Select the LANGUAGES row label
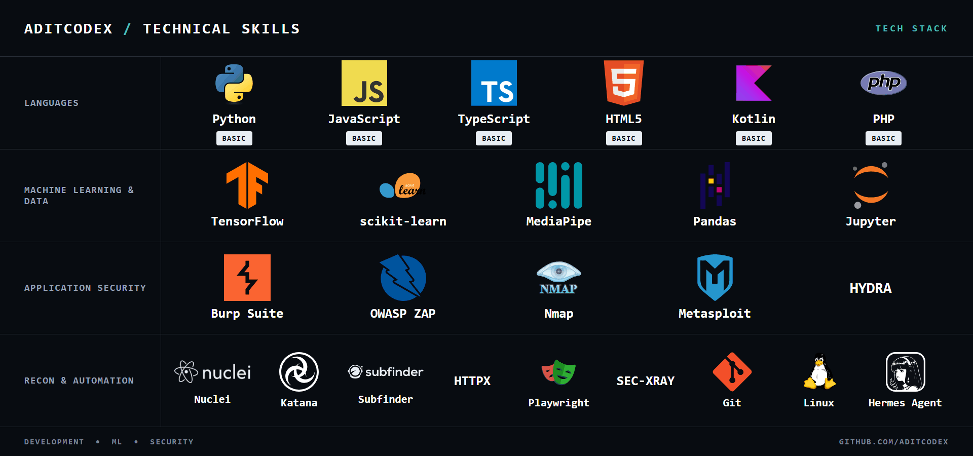 pos(52,103)
